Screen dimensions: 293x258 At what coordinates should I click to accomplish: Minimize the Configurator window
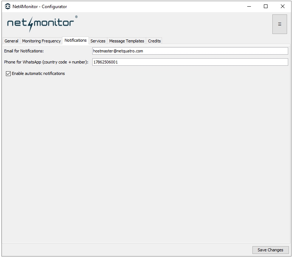pyautogui.click(x=249, y=6)
